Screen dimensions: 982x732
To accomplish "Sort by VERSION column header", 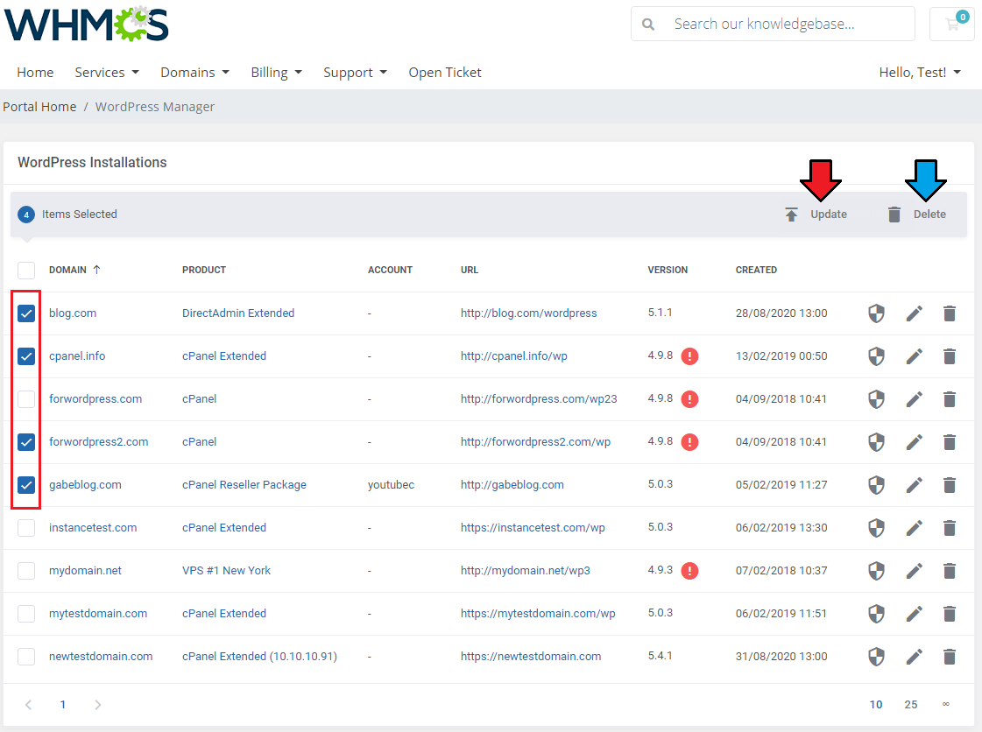I will [x=668, y=270].
